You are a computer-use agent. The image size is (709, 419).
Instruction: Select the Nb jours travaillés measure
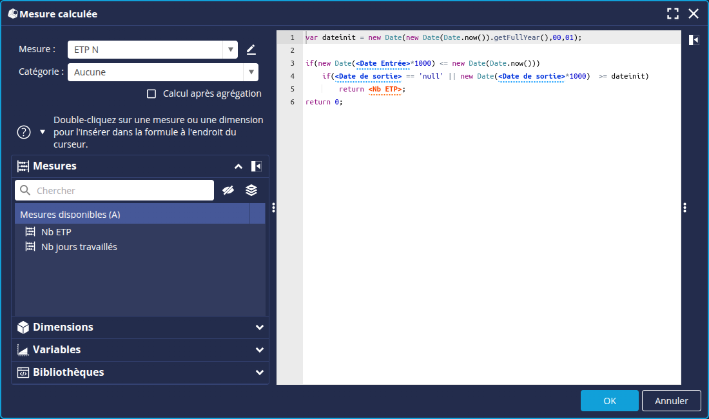coord(79,247)
